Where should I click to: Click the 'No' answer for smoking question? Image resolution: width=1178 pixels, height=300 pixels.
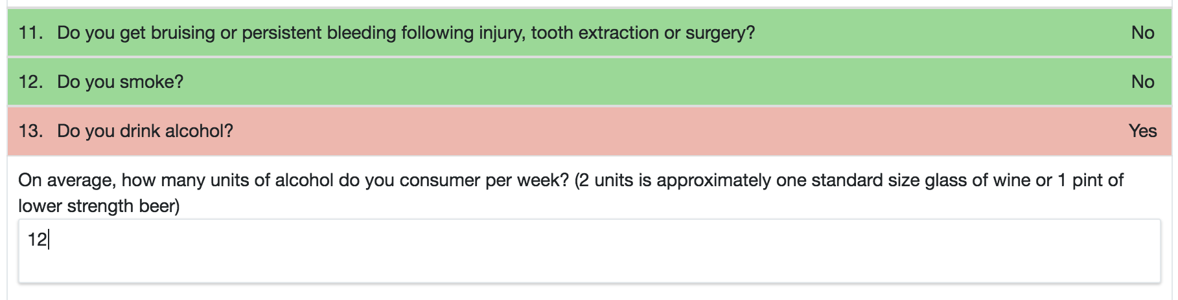(x=1142, y=81)
